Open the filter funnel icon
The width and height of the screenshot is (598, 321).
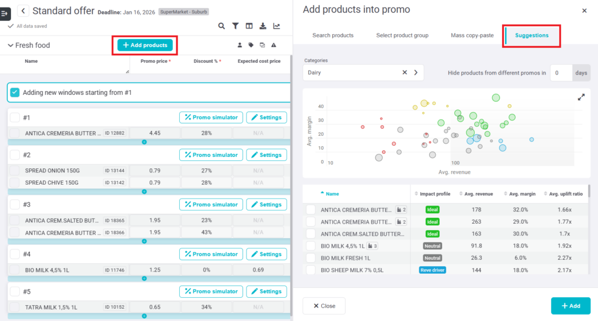tap(235, 26)
